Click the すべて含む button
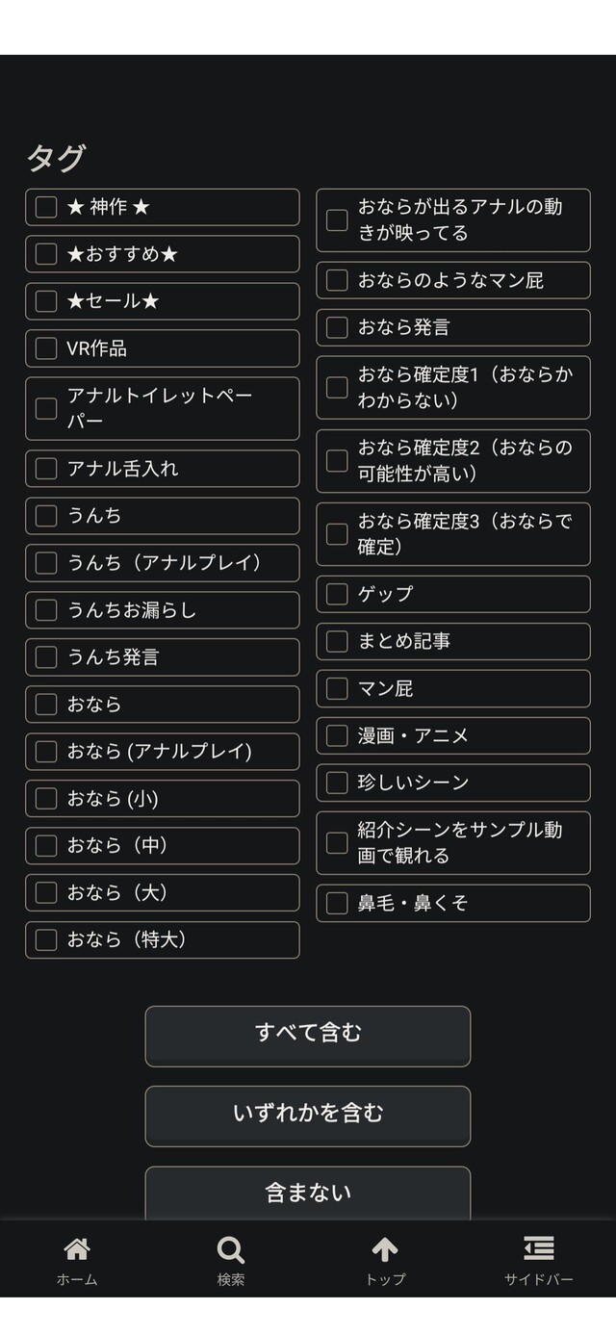Screen dimensions: 616x1335 pos(308,1036)
